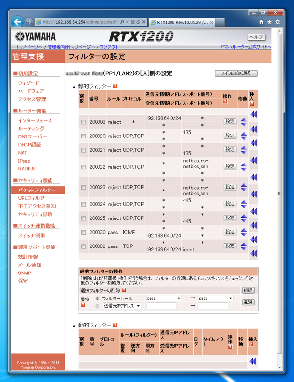Open URLフィルター in sidebar
This screenshot has height=382, width=294.
pos(33,198)
